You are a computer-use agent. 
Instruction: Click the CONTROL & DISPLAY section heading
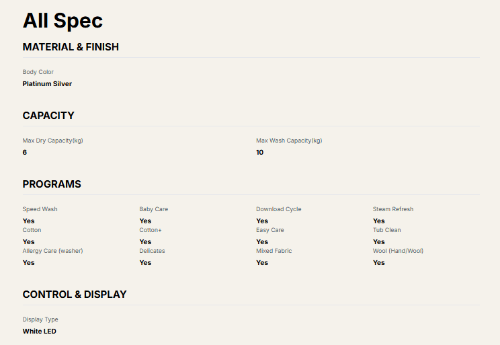tap(75, 295)
